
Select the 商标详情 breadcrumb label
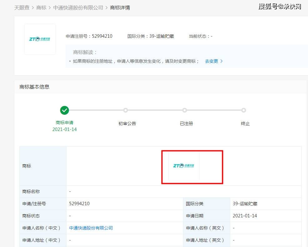[120, 7]
